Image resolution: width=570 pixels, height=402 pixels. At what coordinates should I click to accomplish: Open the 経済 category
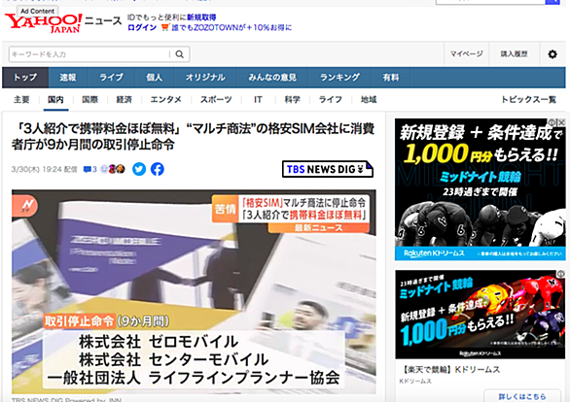tap(124, 99)
